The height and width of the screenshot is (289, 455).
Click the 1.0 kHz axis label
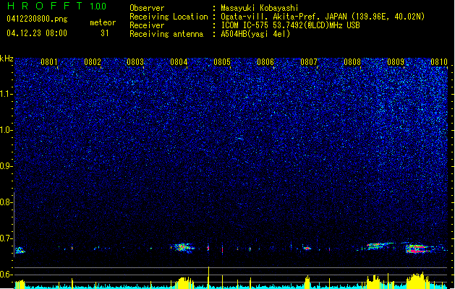(6, 130)
